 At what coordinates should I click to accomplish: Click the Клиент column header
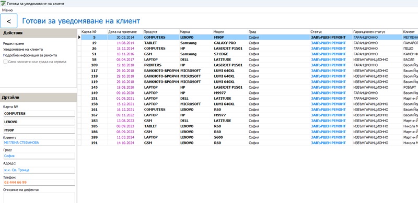pos(410,32)
